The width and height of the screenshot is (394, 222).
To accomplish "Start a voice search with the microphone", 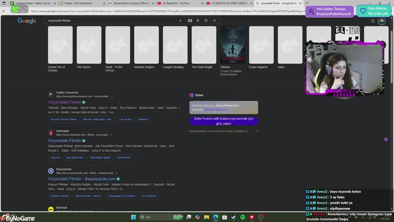I will point(198,21).
